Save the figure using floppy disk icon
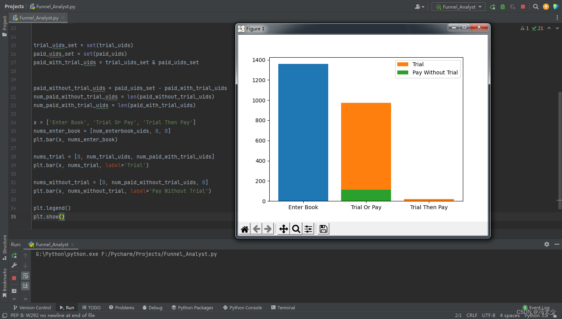The width and height of the screenshot is (562, 319). coord(323,229)
